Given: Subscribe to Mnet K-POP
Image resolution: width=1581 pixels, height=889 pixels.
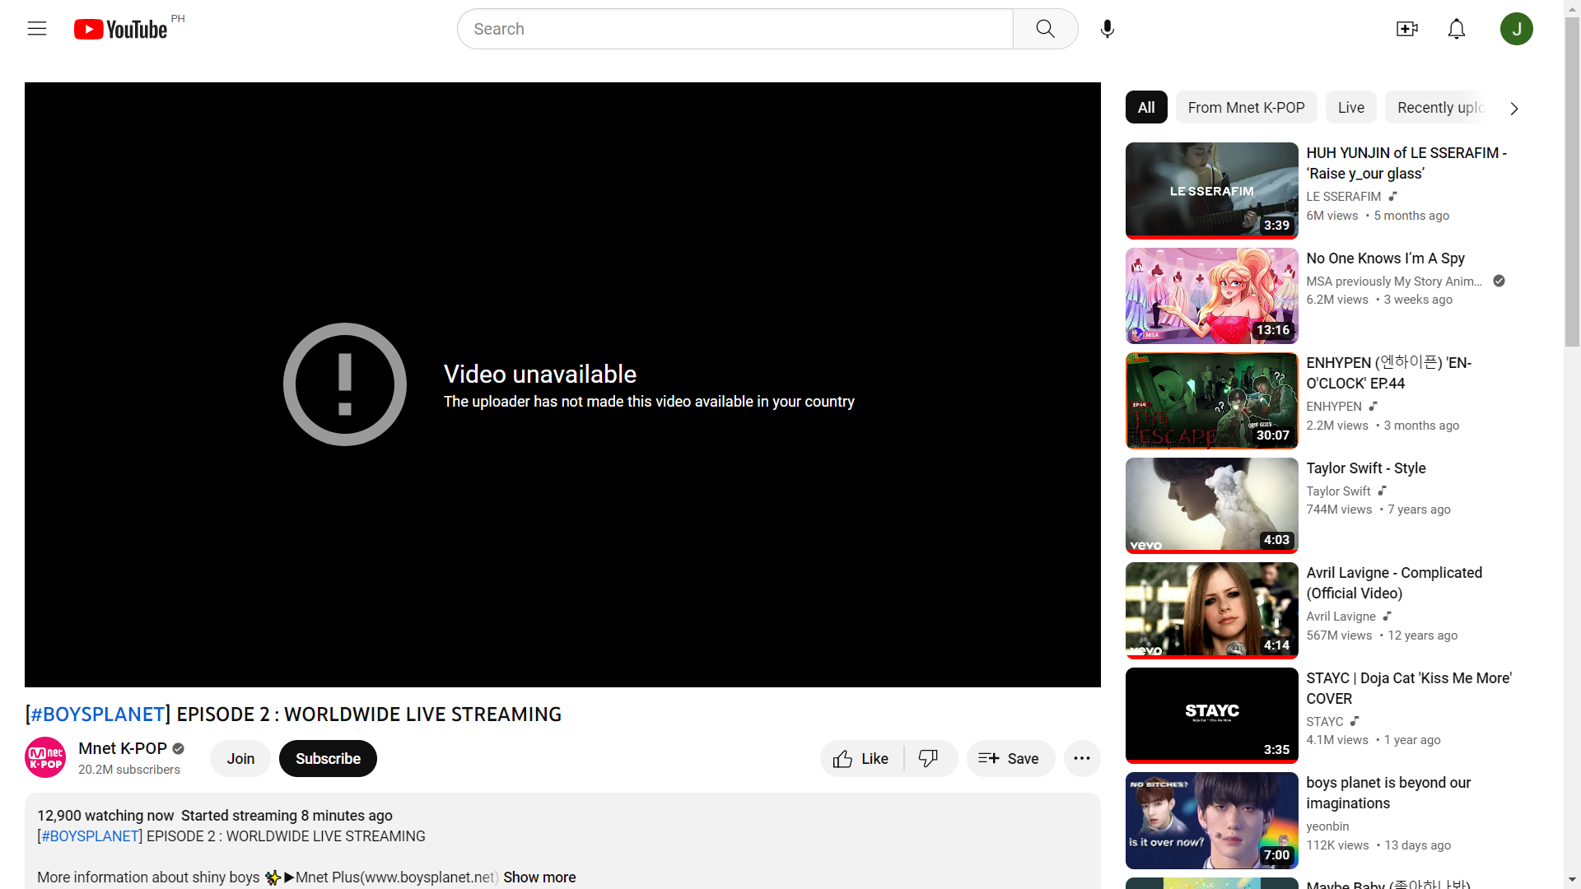Looking at the screenshot, I should [x=328, y=758].
